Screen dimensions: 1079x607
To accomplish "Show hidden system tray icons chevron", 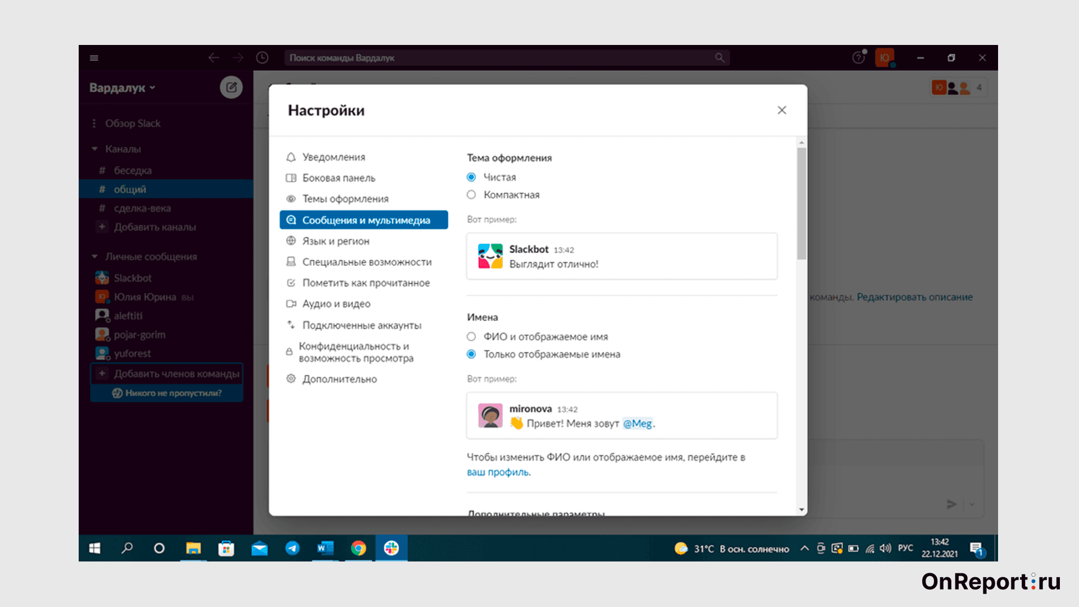I will pos(804,548).
